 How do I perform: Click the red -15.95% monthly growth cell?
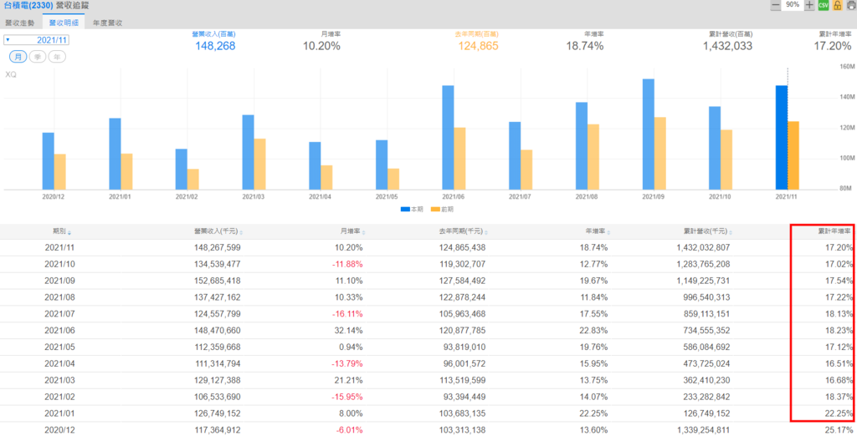(347, 397)
